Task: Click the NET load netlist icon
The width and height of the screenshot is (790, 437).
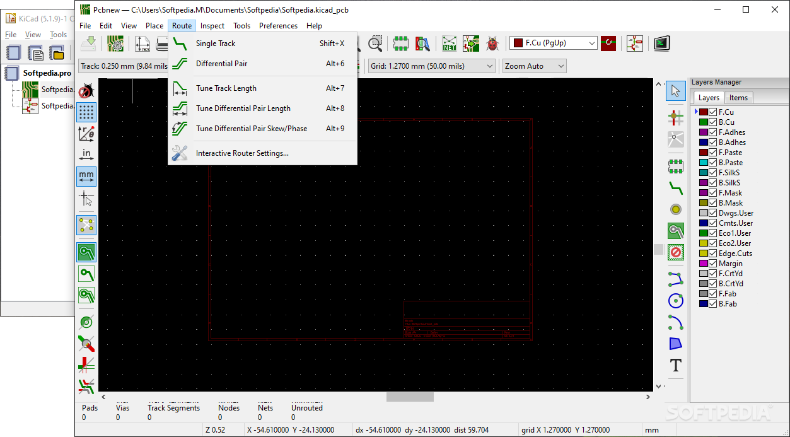Action: [450, 44]
